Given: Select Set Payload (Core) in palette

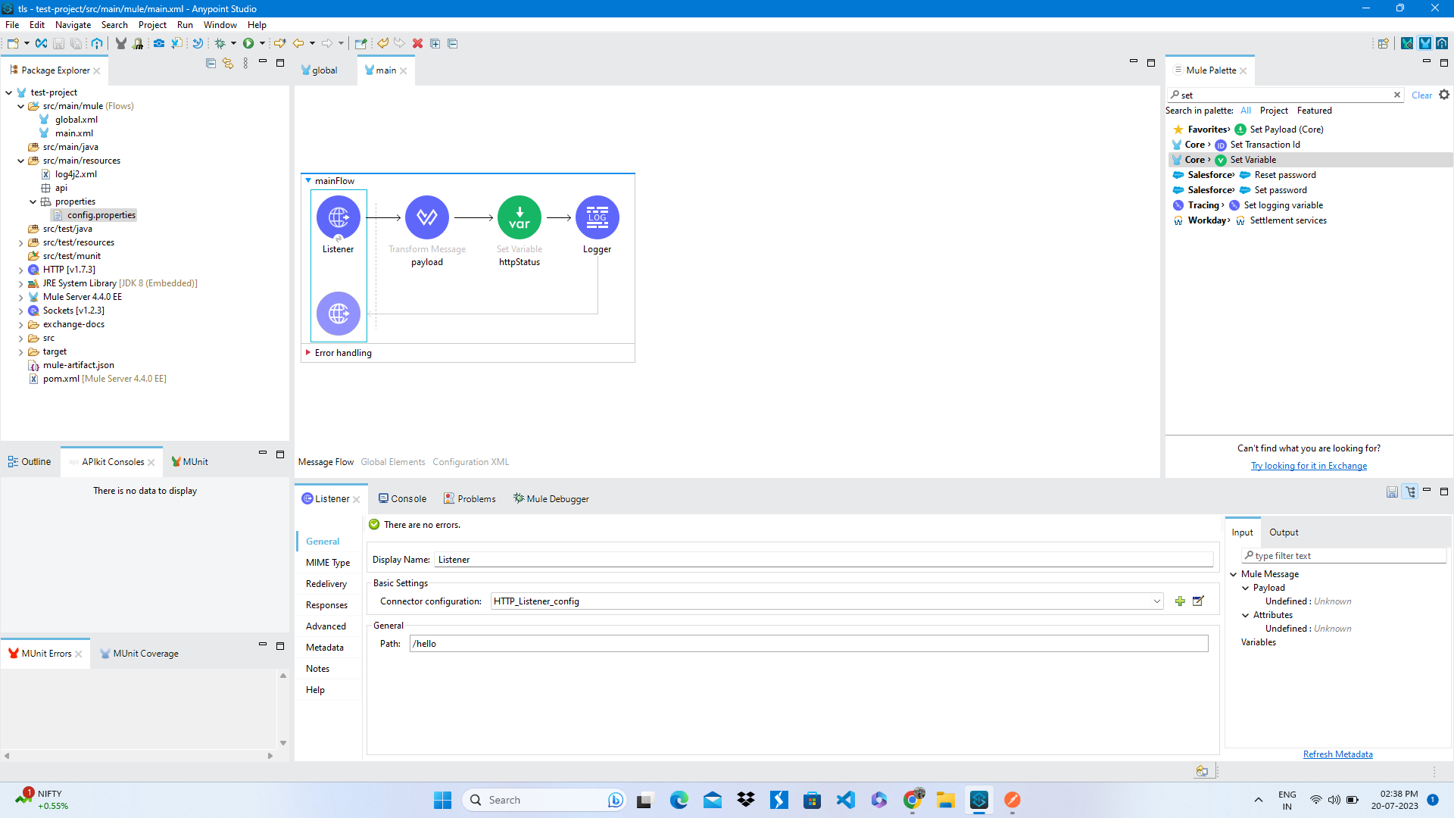Looking at the screenshot, I should [x=1287, y=130].
